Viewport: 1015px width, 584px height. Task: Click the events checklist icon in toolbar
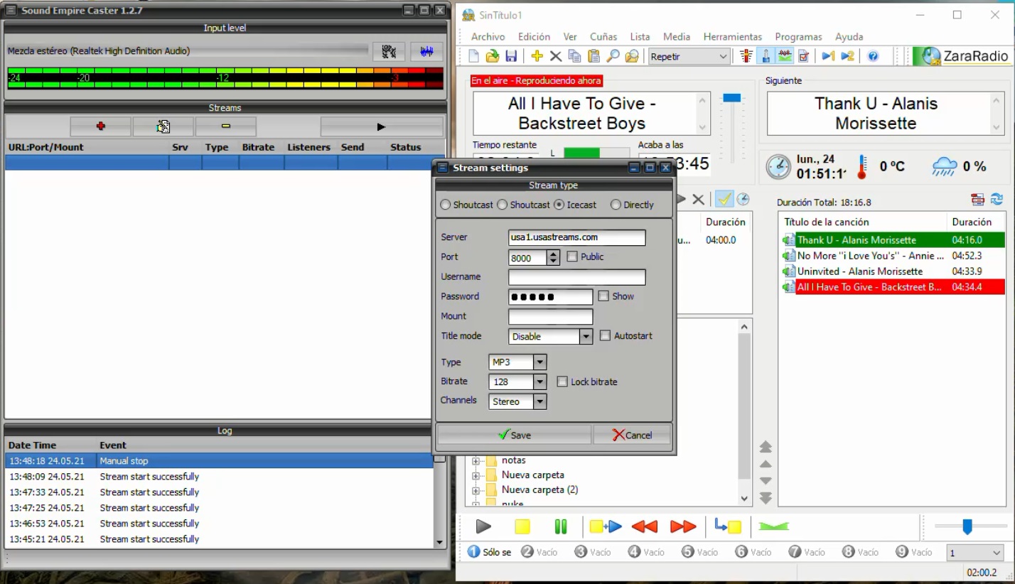point(803,56)
